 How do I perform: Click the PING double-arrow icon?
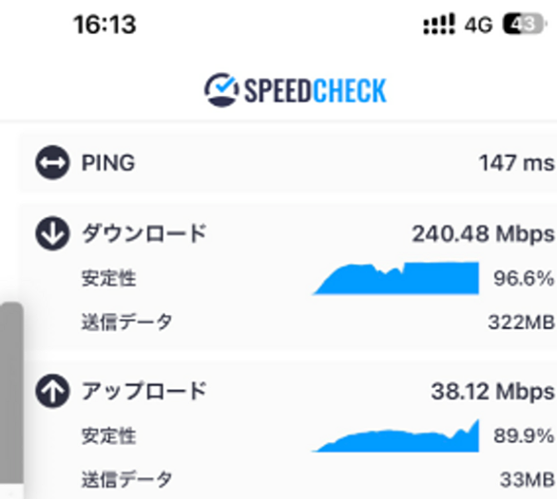[x=52, y=163]
